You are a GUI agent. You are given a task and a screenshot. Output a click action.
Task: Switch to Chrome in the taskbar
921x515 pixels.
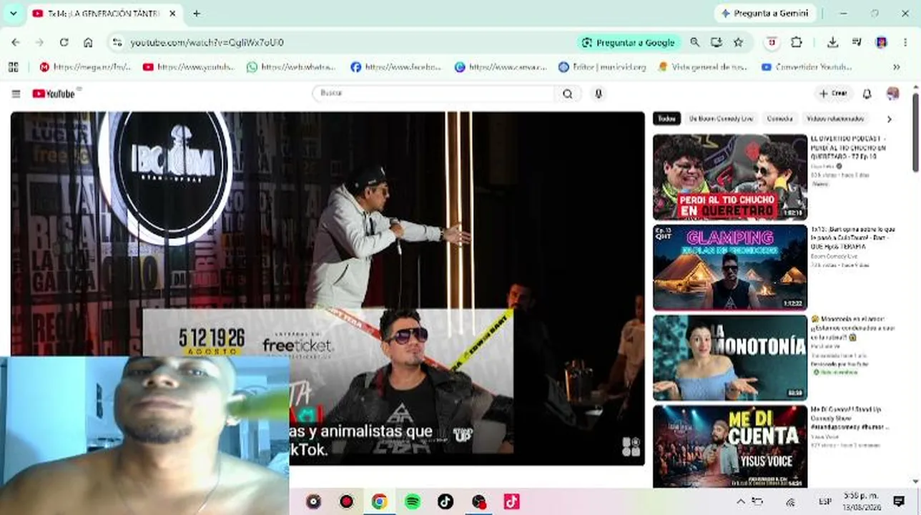380,501
